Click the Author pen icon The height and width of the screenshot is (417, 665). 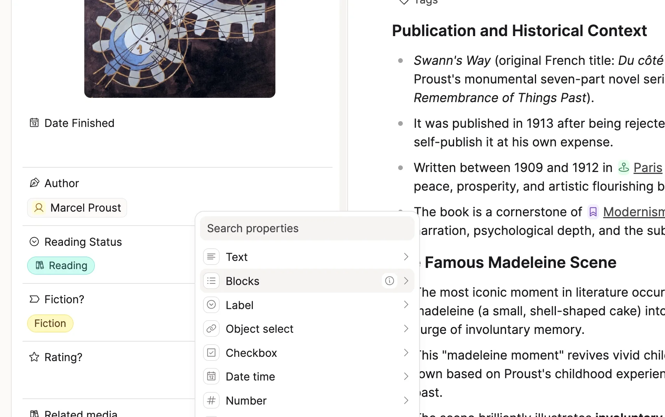click(34, 183)
